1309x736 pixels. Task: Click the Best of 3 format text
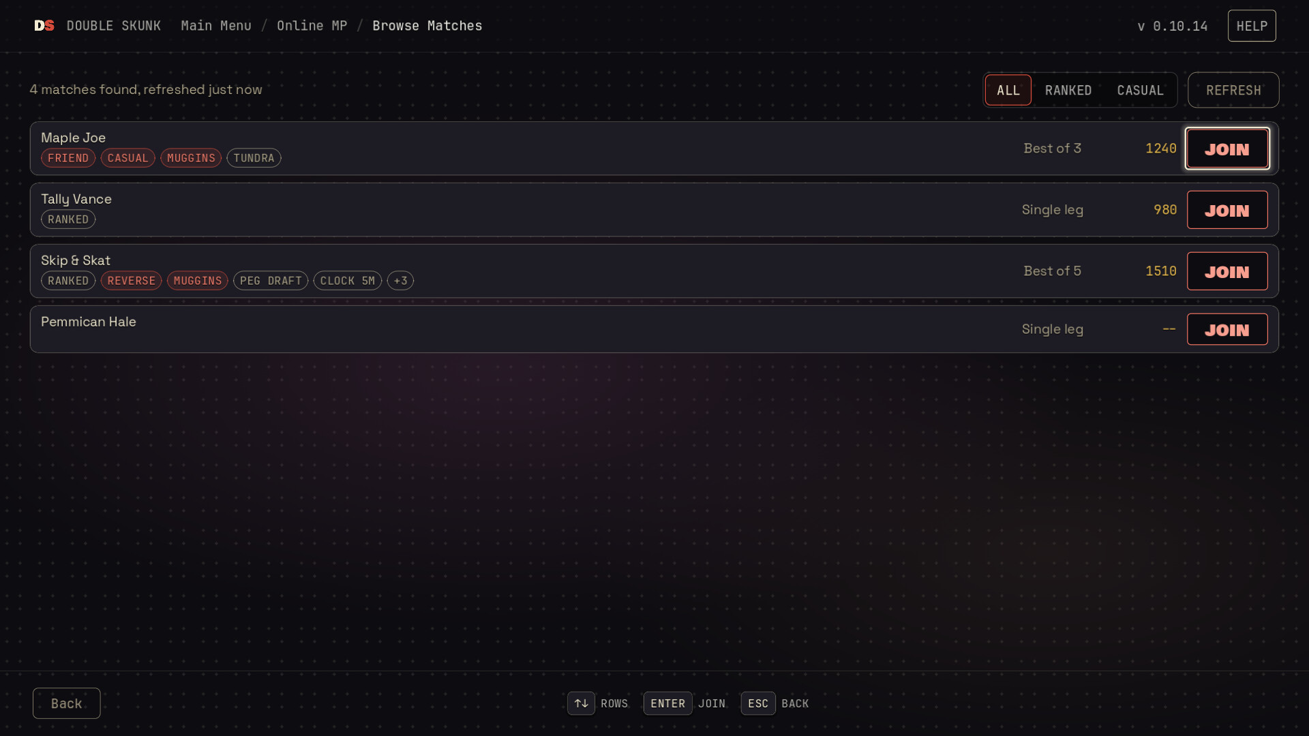click(1052, 149)
